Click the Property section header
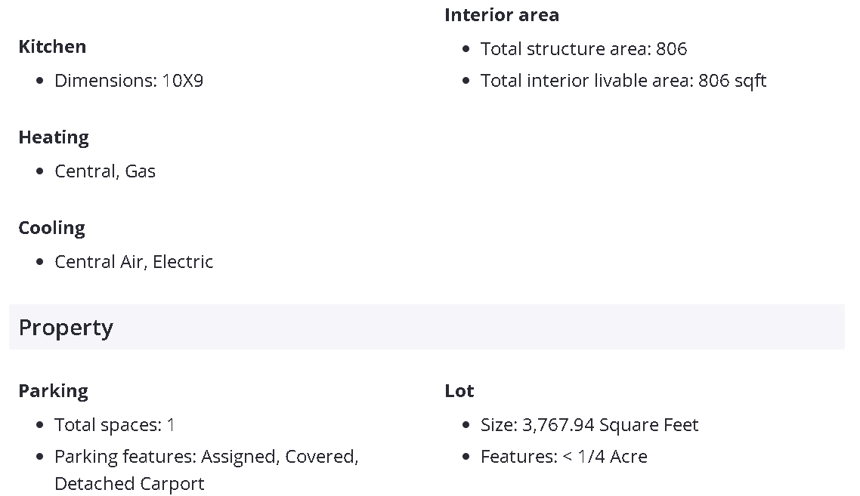Image resolution: width=860 pixels, height=496 pixels. 66,328
